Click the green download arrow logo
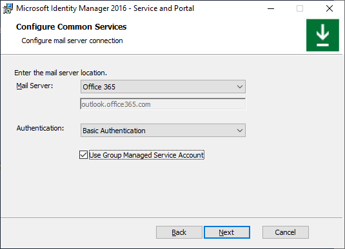This screenshot has width=345, height=249. coord(322,35)
